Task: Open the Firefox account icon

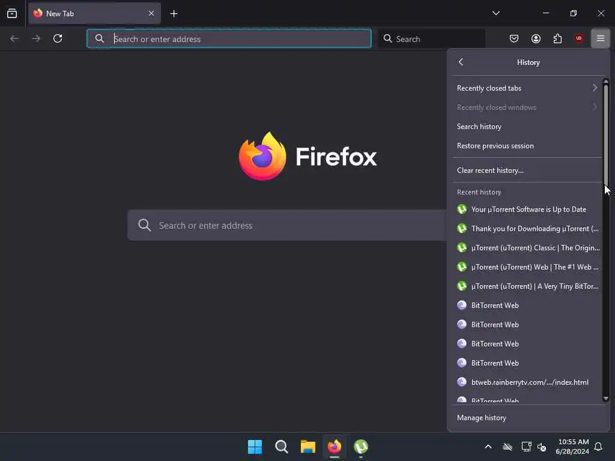Action: pos(536,38)
